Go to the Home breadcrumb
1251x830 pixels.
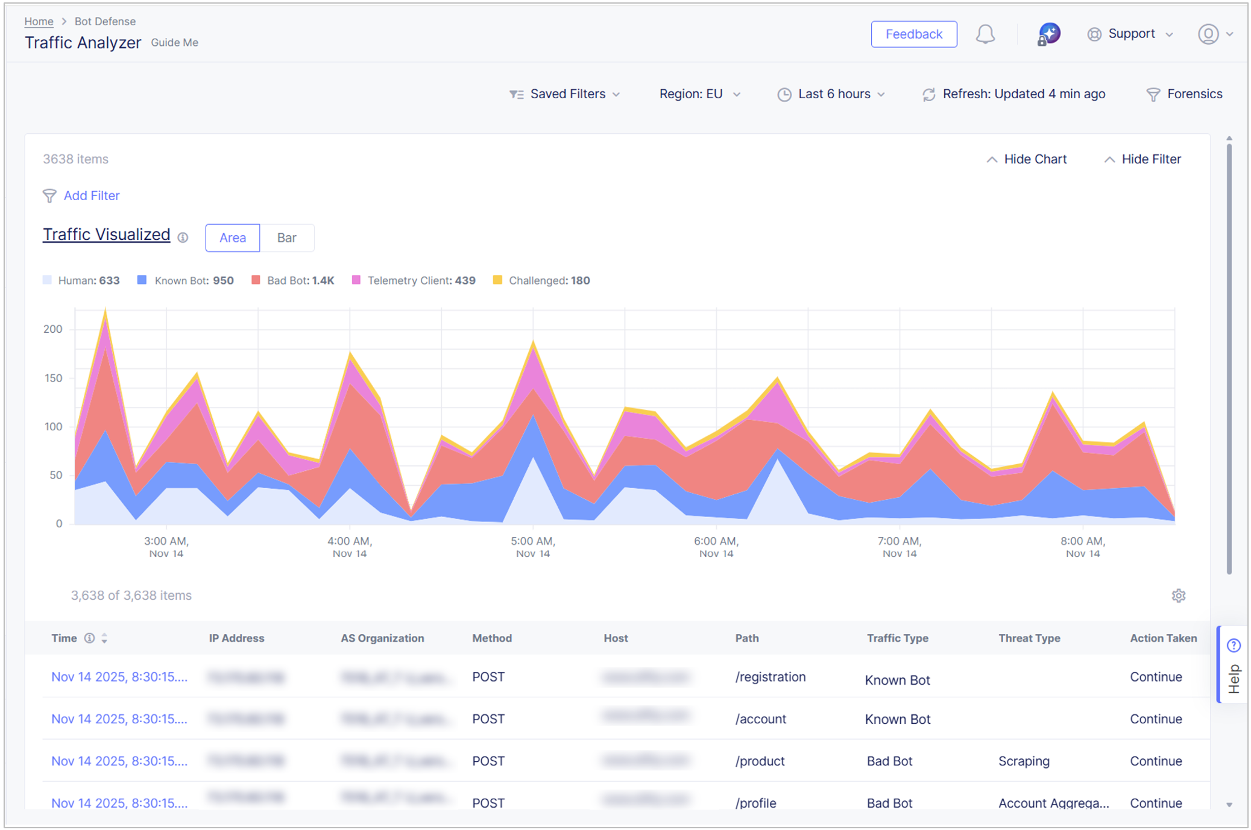click(x=39, y=21)
